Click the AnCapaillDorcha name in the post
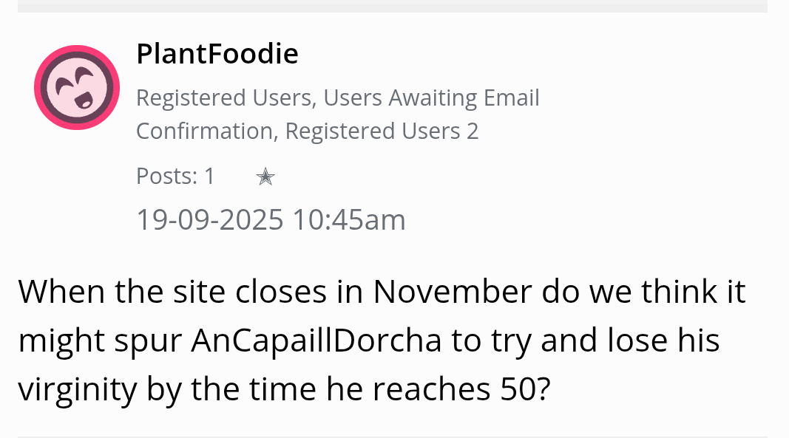Screen dimensions: 789x438 pyautogui.click(x=316, y=341)
